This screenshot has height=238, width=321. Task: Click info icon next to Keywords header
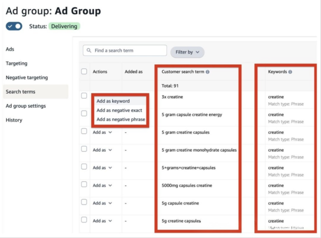(290, 72)
